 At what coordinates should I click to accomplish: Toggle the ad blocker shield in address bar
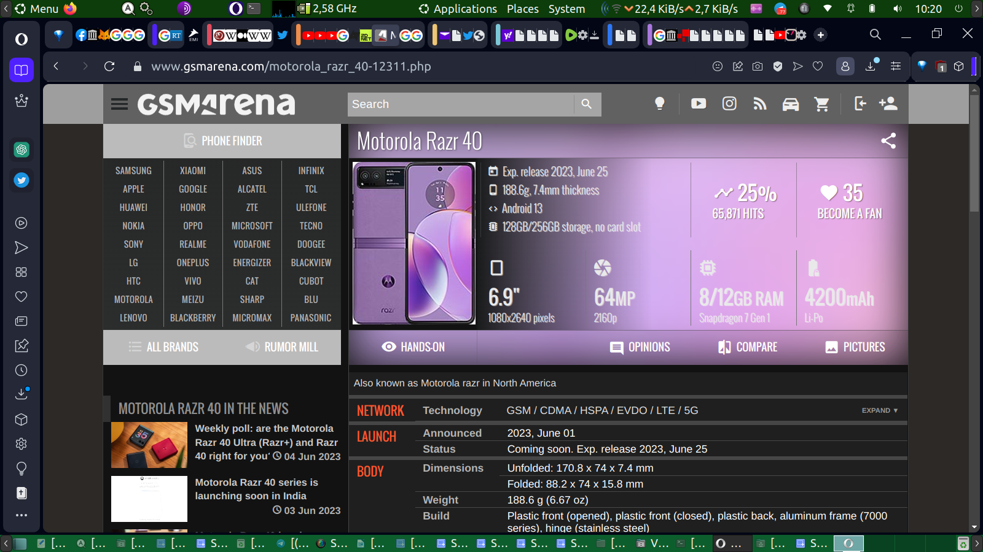coord(778,66)
